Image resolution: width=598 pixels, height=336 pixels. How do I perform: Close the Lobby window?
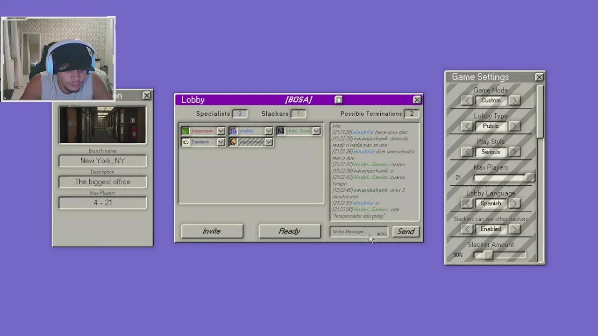(417, 100)
